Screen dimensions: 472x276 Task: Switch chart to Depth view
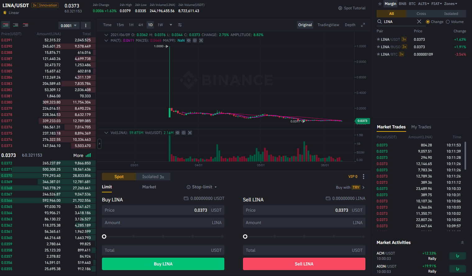pos(350,25)
